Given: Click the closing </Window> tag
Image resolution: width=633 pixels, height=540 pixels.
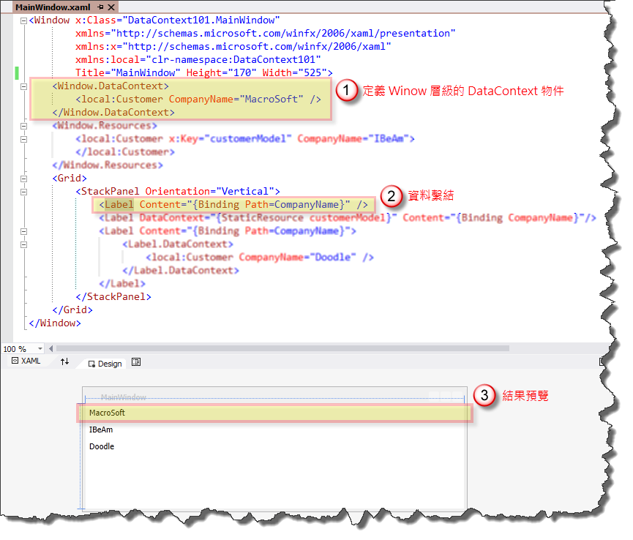Looking at the screenshot, I should [x=55, y=323].
